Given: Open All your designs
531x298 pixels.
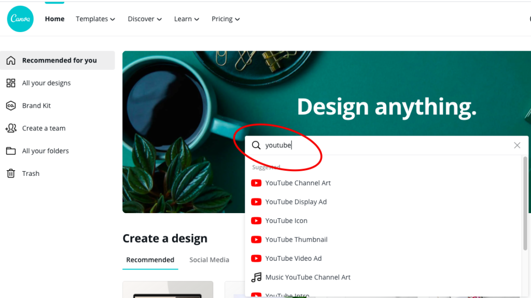Looking at the screenshot, I should tap(46, 83).
